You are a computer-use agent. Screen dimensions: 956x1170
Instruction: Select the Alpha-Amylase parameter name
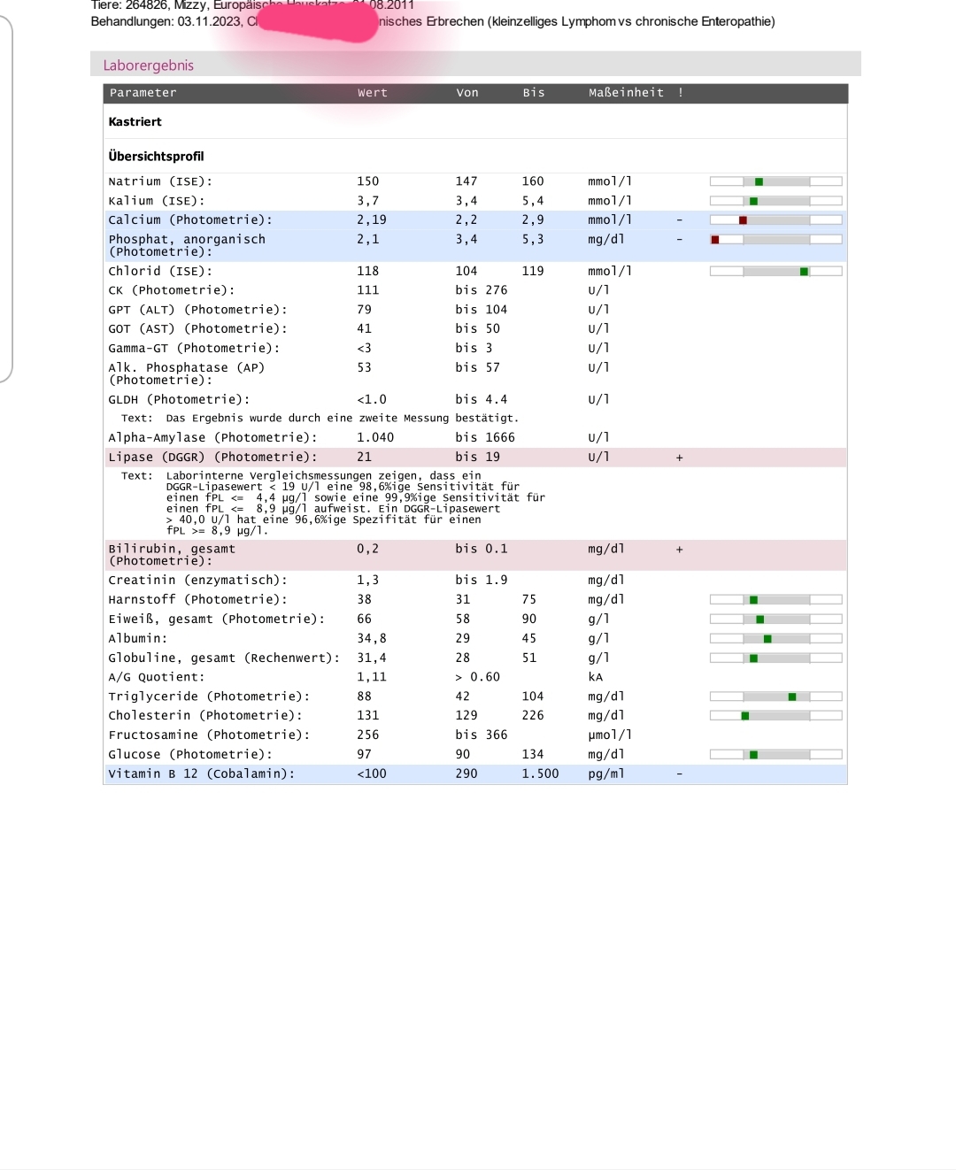(212, 438)
